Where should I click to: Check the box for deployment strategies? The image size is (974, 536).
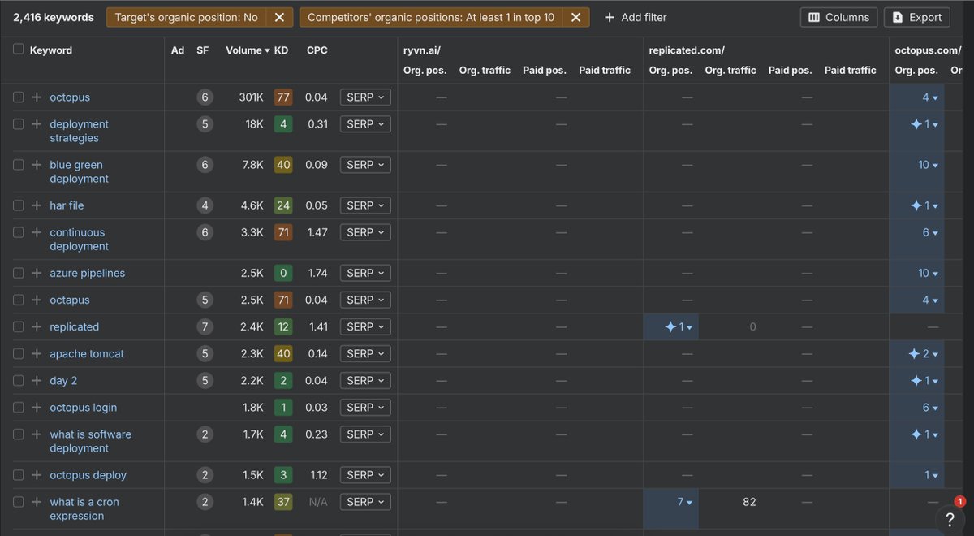coord(19,124)
